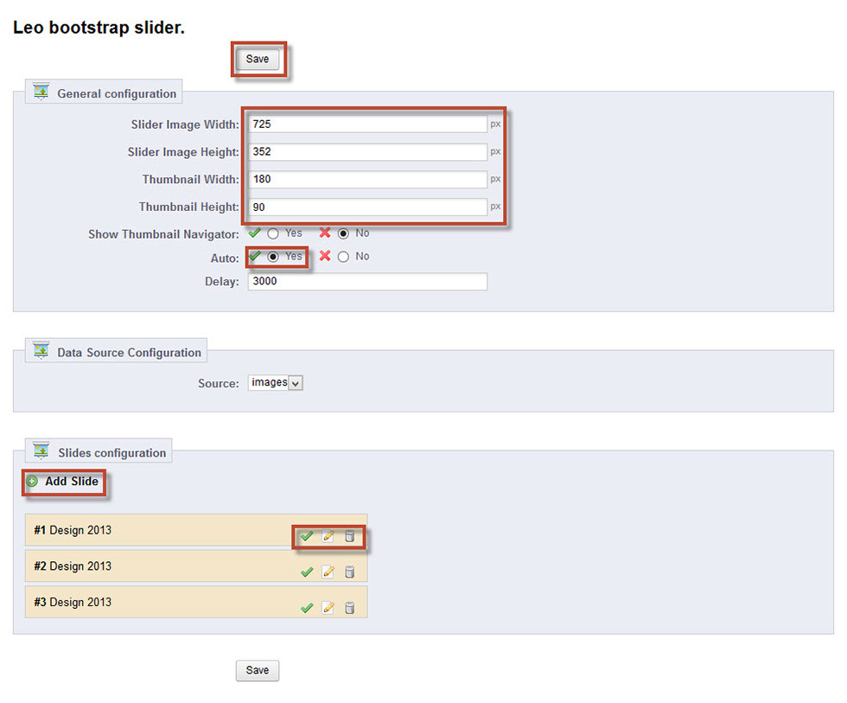Click the General configuration heading
This screenshot has height=703, width=847.
click(x=117, y=93)
